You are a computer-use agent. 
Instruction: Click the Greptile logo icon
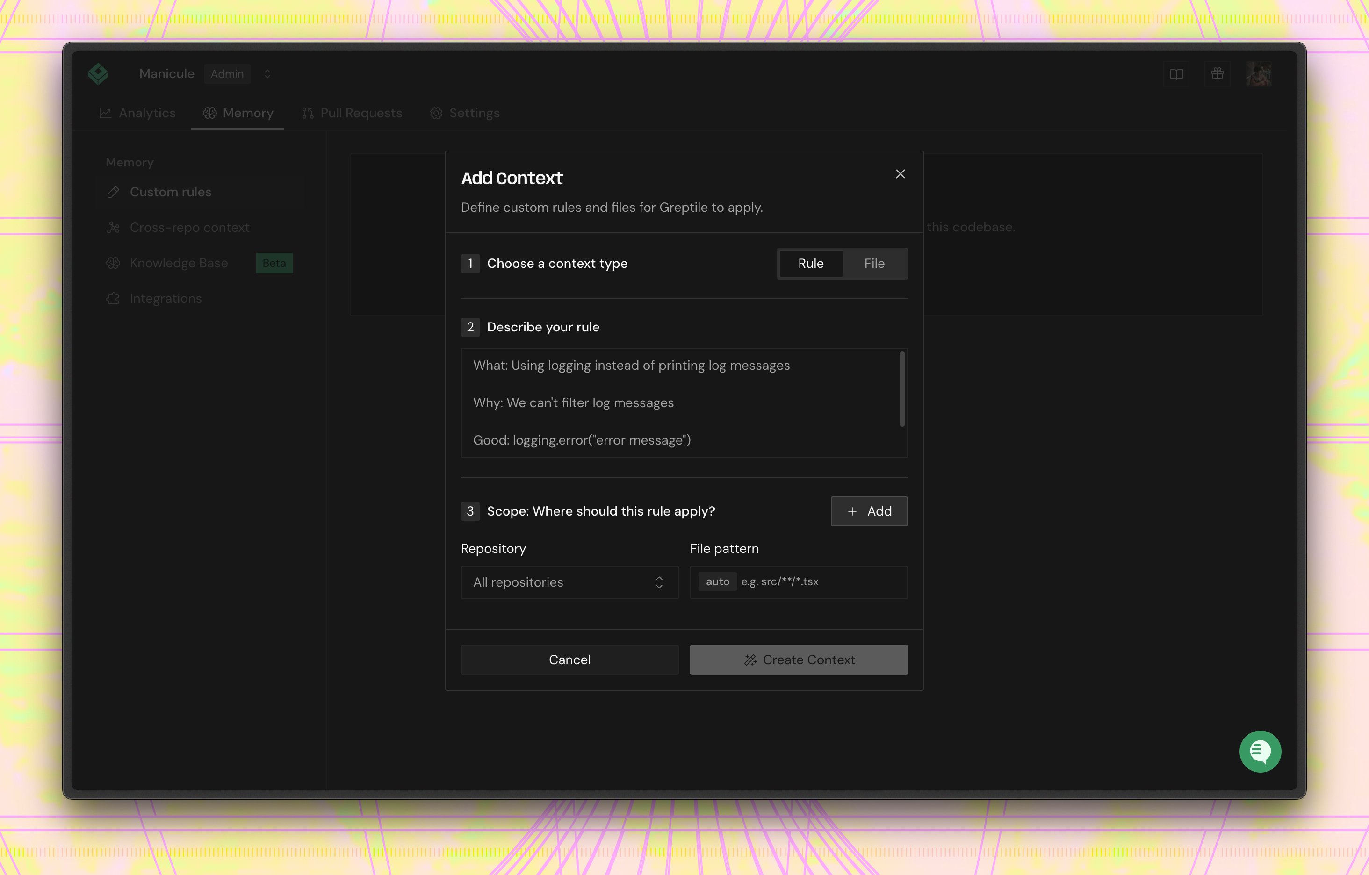(98, 74)
